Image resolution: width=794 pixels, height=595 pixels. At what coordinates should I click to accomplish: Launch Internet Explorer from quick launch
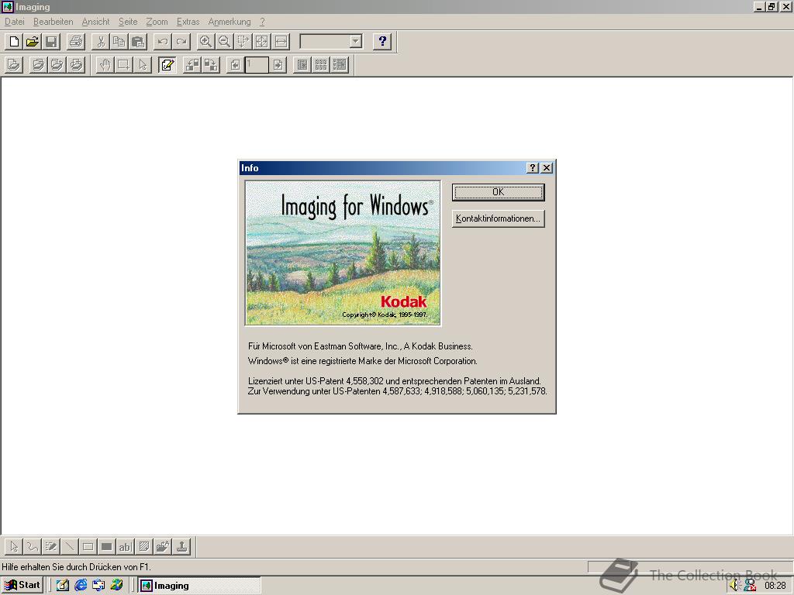coord(81,586)
